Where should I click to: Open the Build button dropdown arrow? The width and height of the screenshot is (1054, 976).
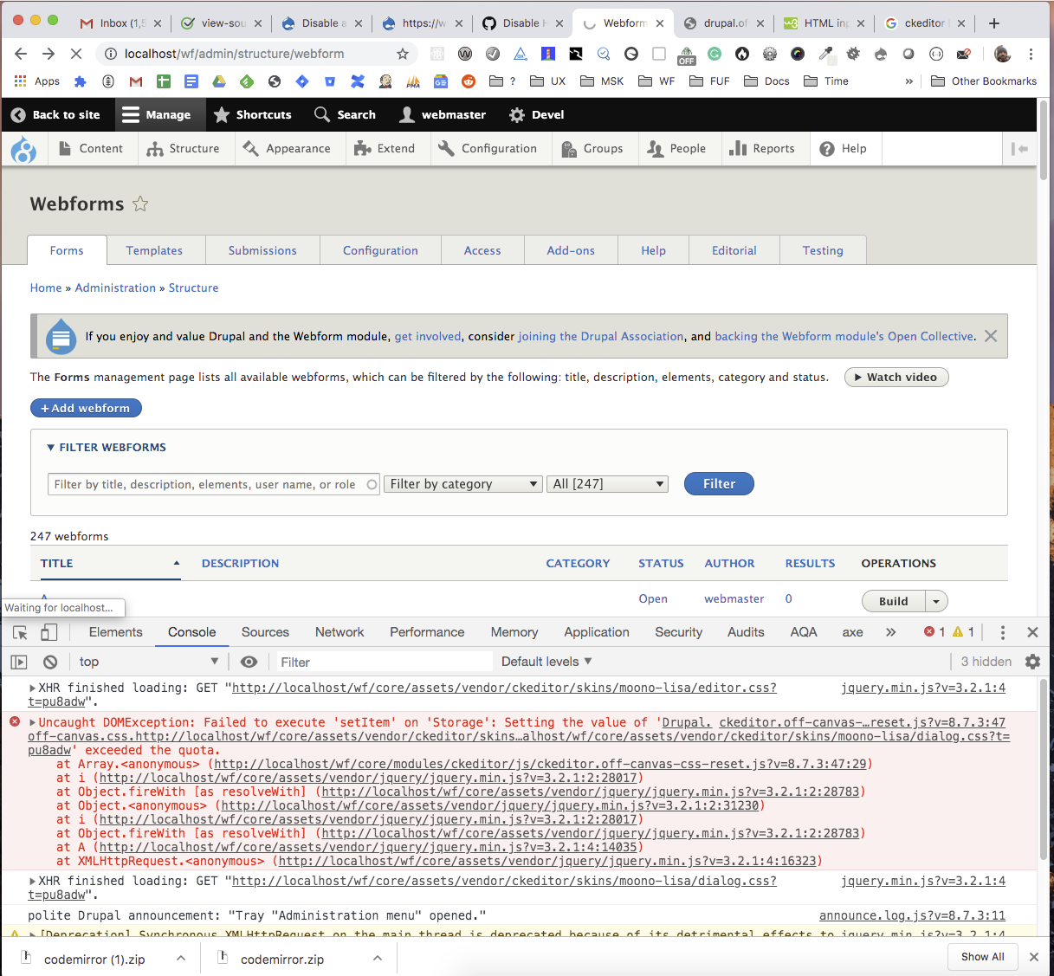click(935, 600)
